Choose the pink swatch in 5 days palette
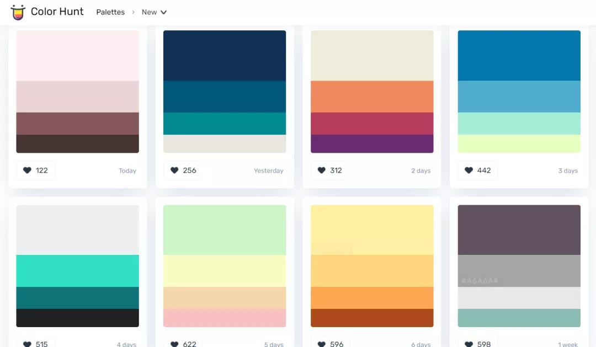 click(x=225, y=318)
